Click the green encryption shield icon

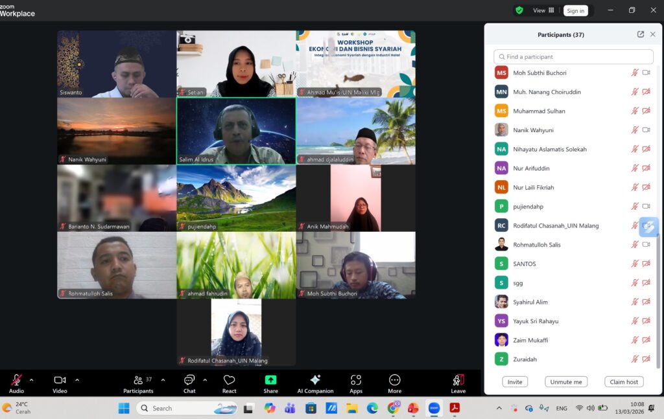click(x=519, y=10)
